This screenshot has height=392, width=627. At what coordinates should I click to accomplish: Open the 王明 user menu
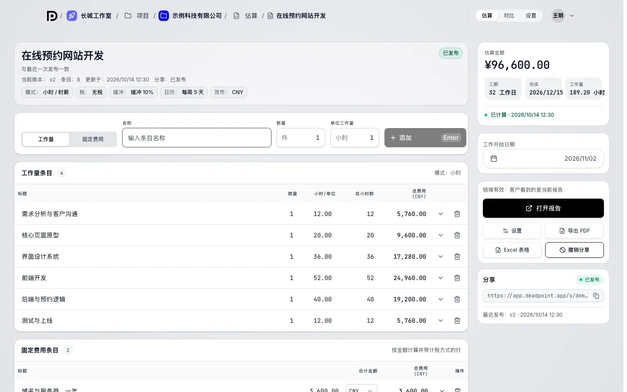click(x=563, y=16)
